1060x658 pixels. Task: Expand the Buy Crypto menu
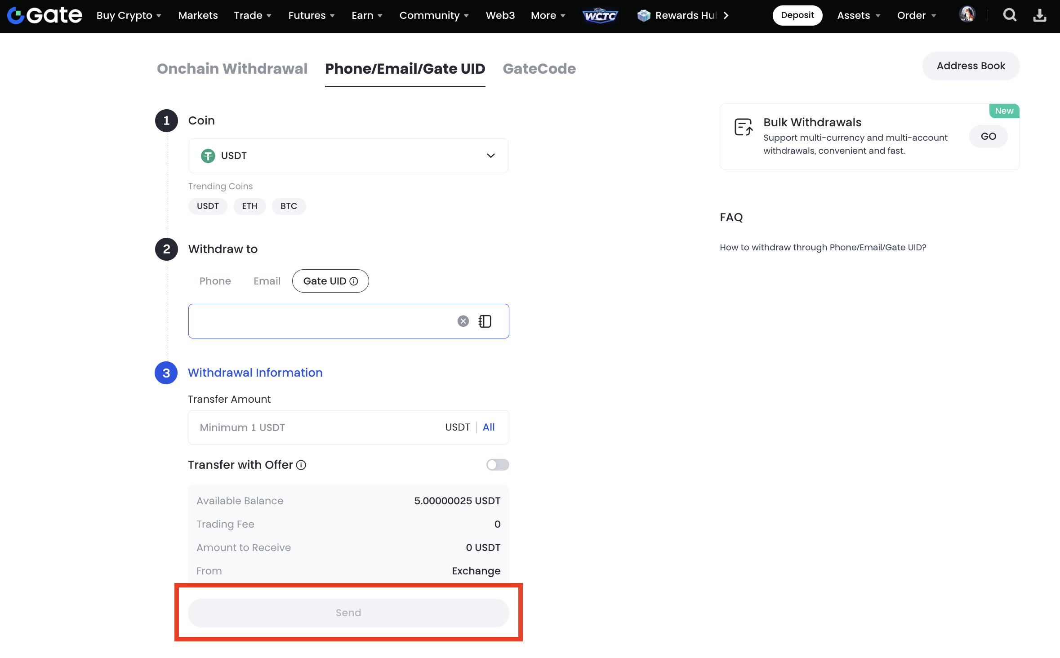click(129, 15)
